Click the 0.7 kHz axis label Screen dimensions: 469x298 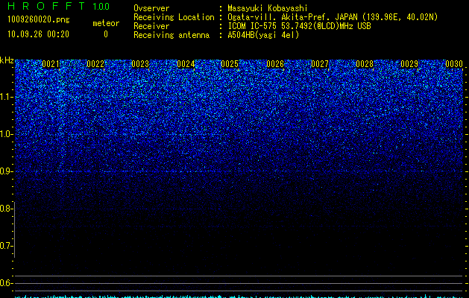click(x=6, y=246)
